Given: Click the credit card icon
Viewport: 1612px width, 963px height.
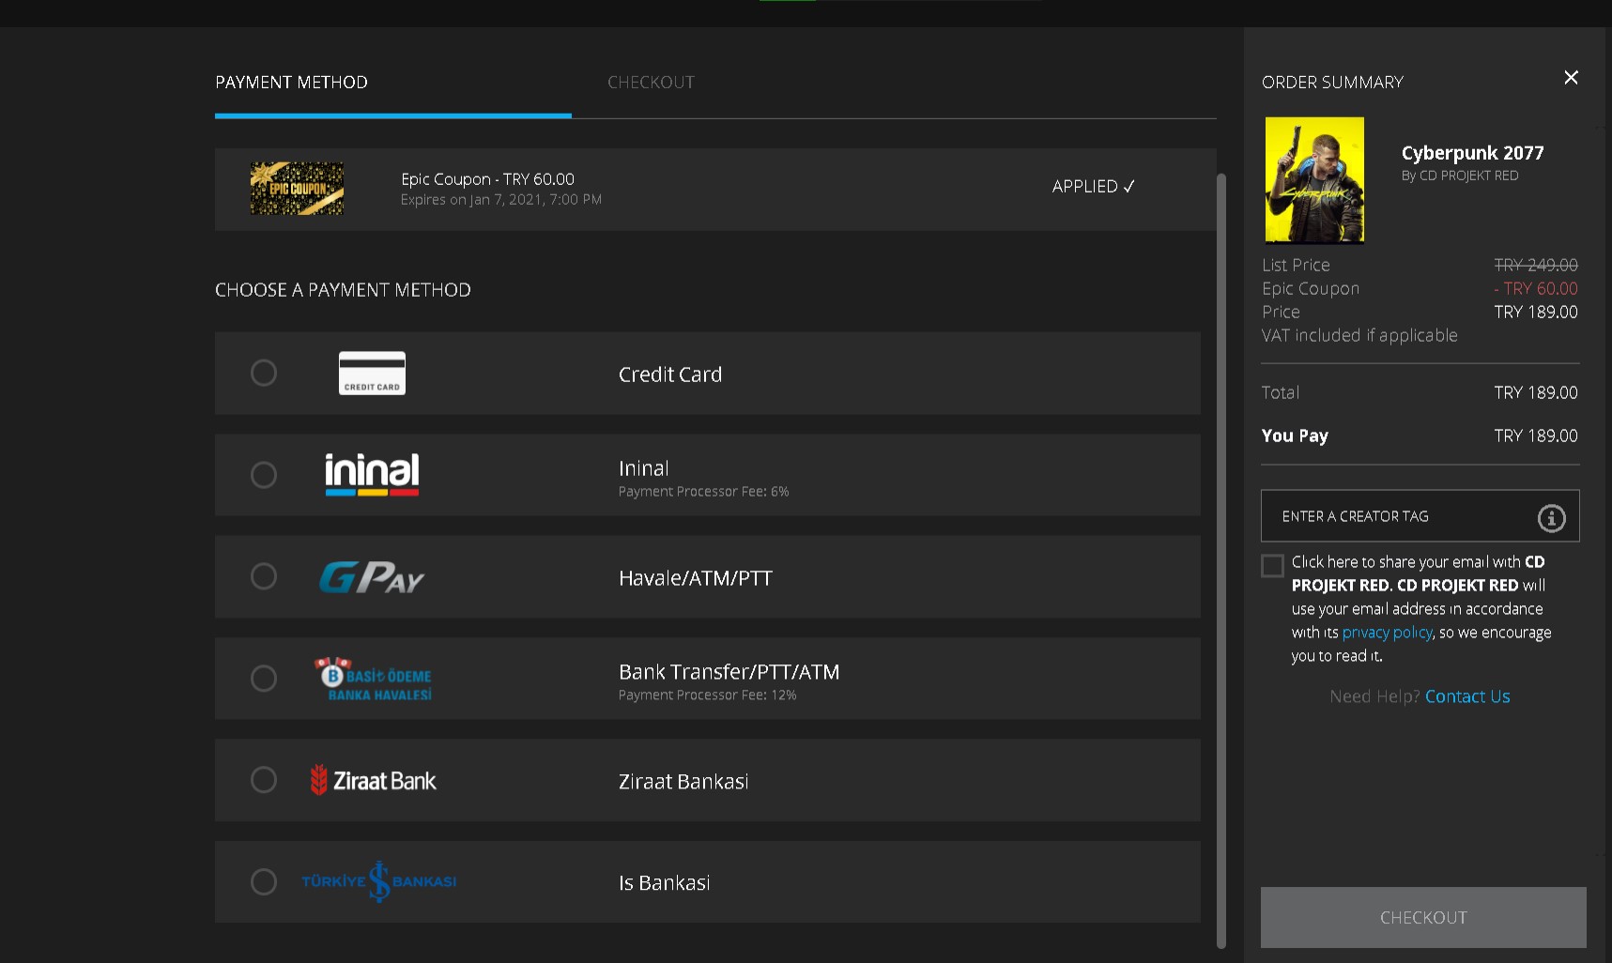Looking at the screenshot, I should 372,373.
